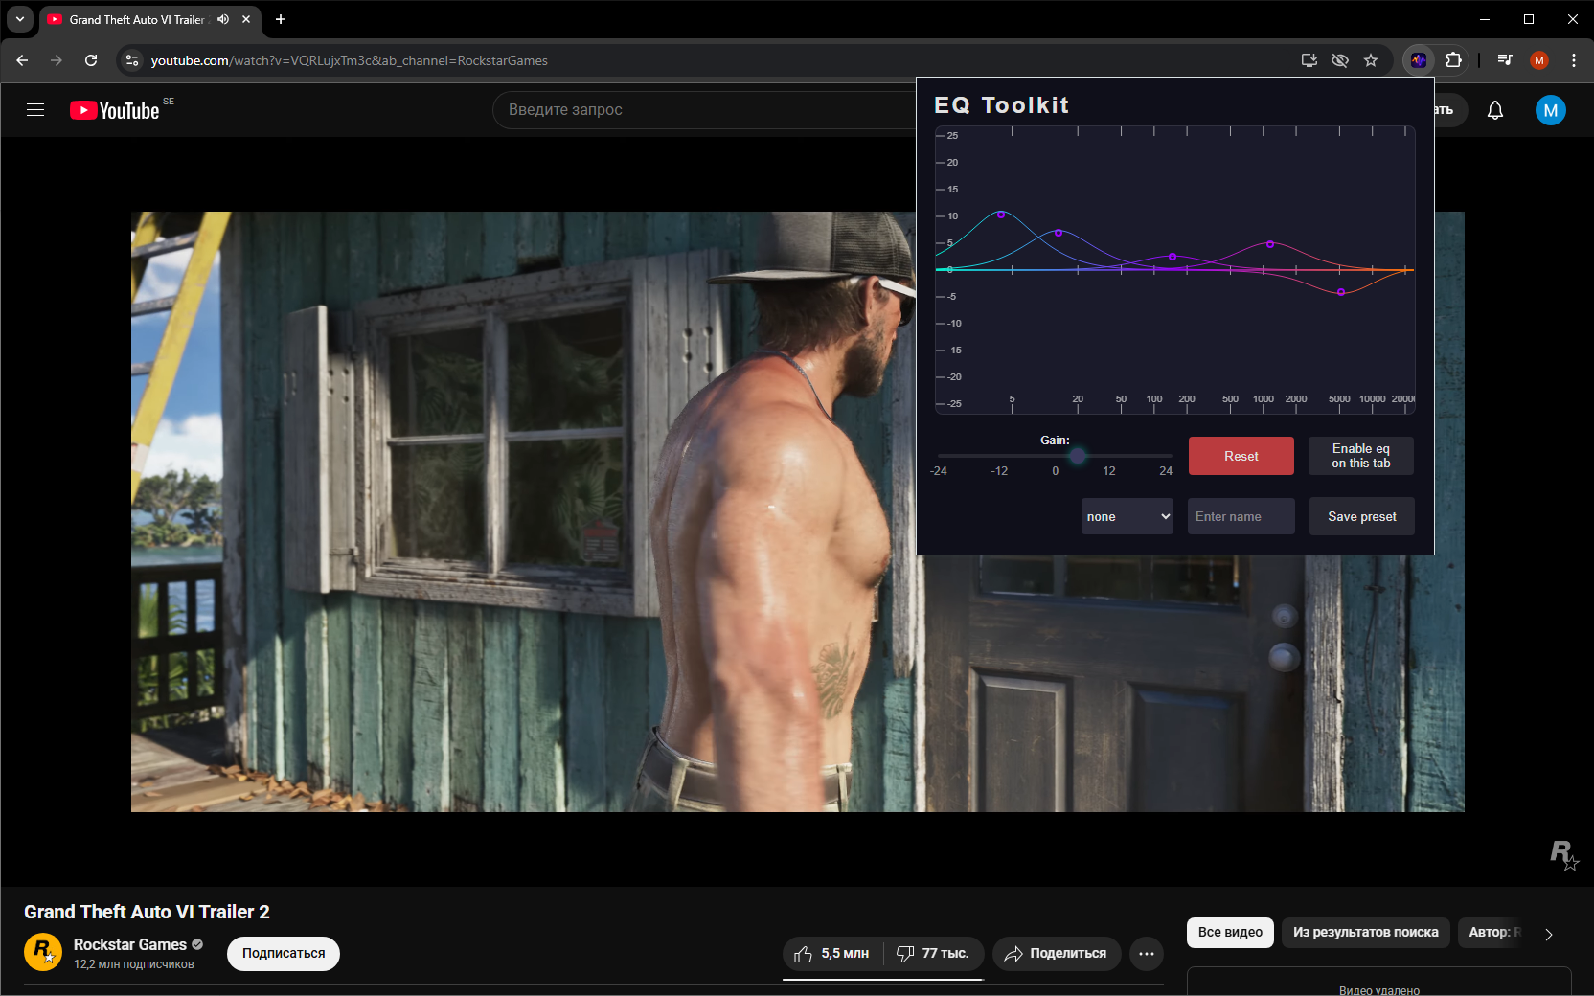Image resolution: width=1594 pixels, height=996 pixels.
Task: Open the extensions puzzle icon
Action: [1453, 60]
